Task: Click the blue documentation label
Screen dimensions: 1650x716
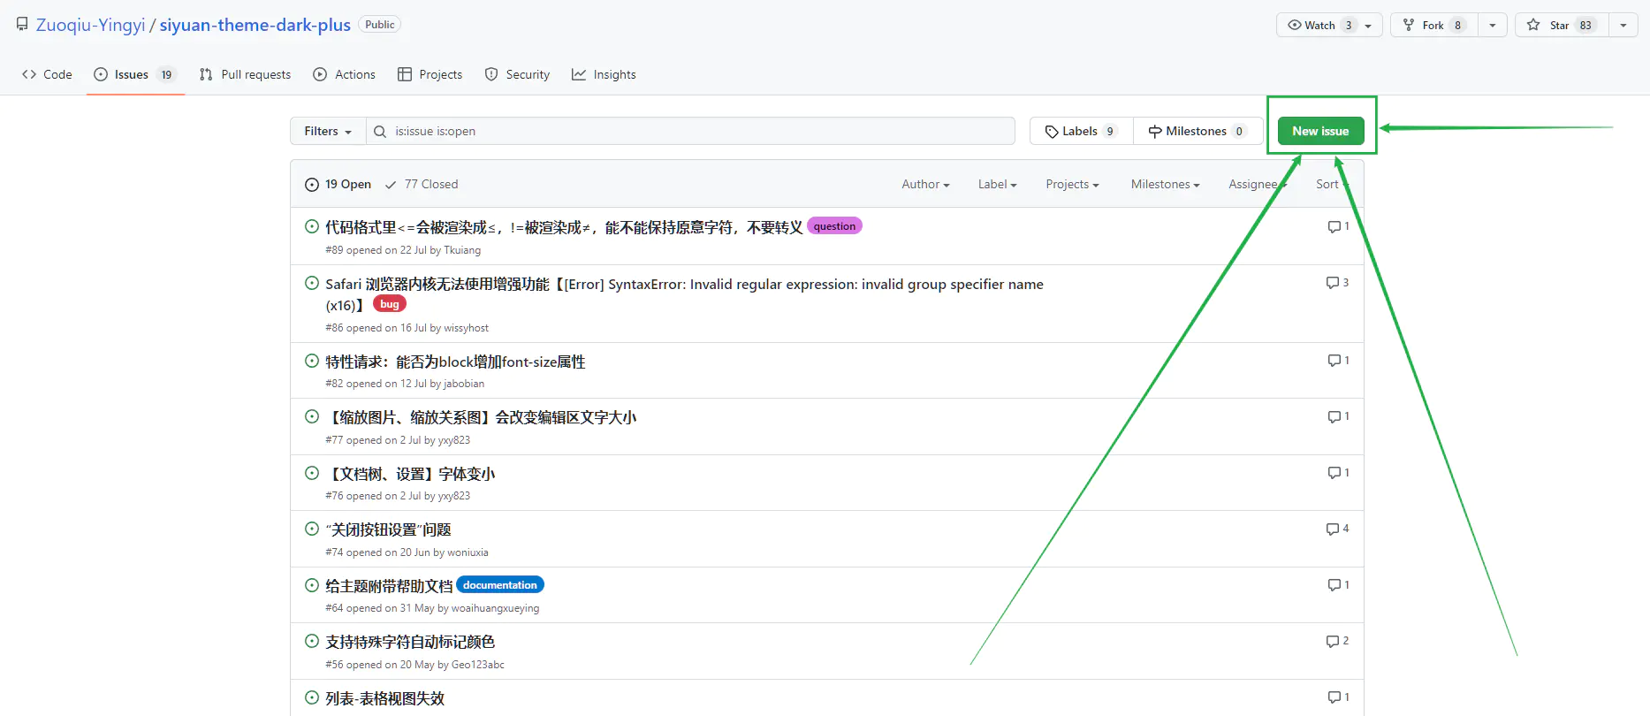Action: (x=499, y=585)
